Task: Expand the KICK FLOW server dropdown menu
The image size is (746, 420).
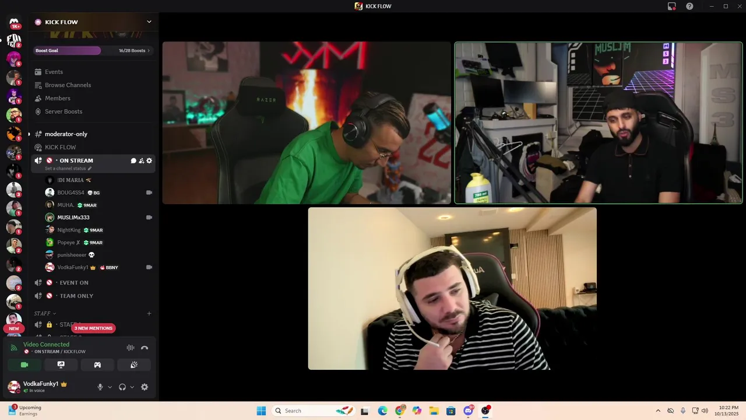Action: tap(149, 22)
